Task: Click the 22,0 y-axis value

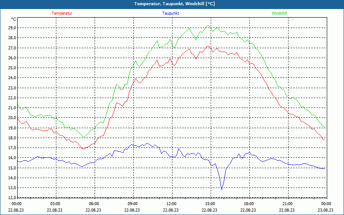Action: pyautogui.click(x=12, y=98)
